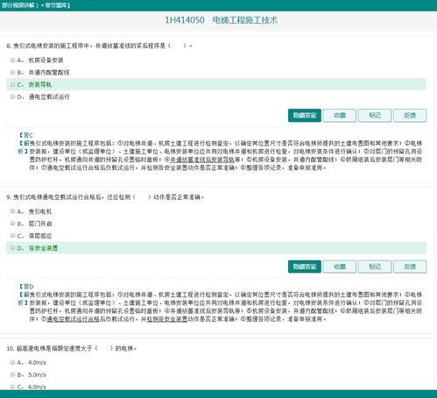Click the 【答C answer label of question 8
437x398 pixels.
[25, 135]
